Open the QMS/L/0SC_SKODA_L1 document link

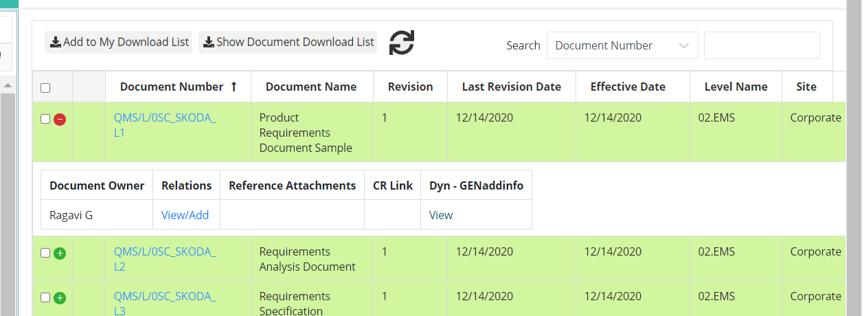(165, 125)
